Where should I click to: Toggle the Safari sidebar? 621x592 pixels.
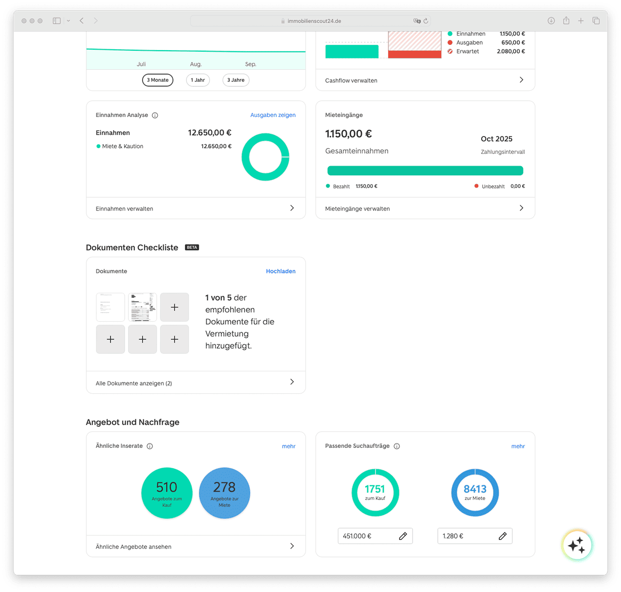click(57, 21)
